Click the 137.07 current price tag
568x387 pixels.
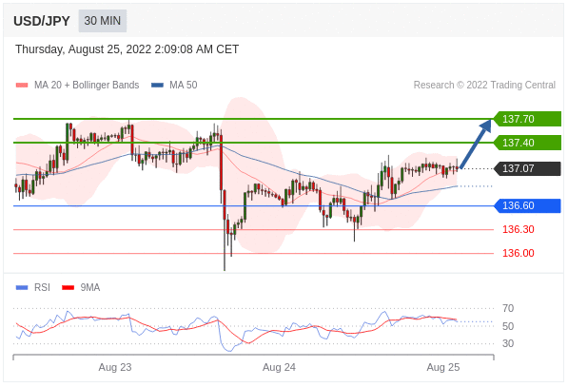pos(527,168)
